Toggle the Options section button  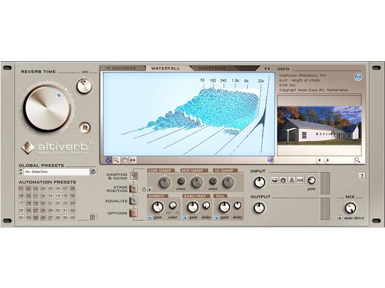point(134,213)
